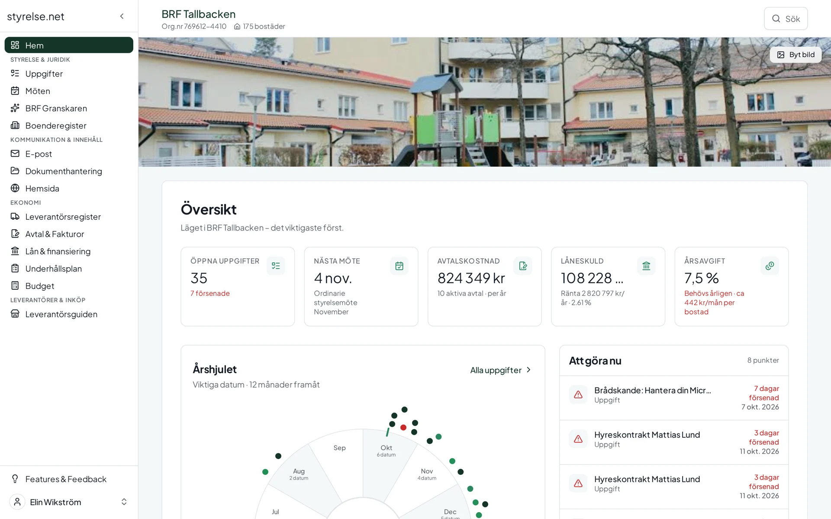Click the warning icon on Brådskande task
The image size is (831, 519).
578,394
